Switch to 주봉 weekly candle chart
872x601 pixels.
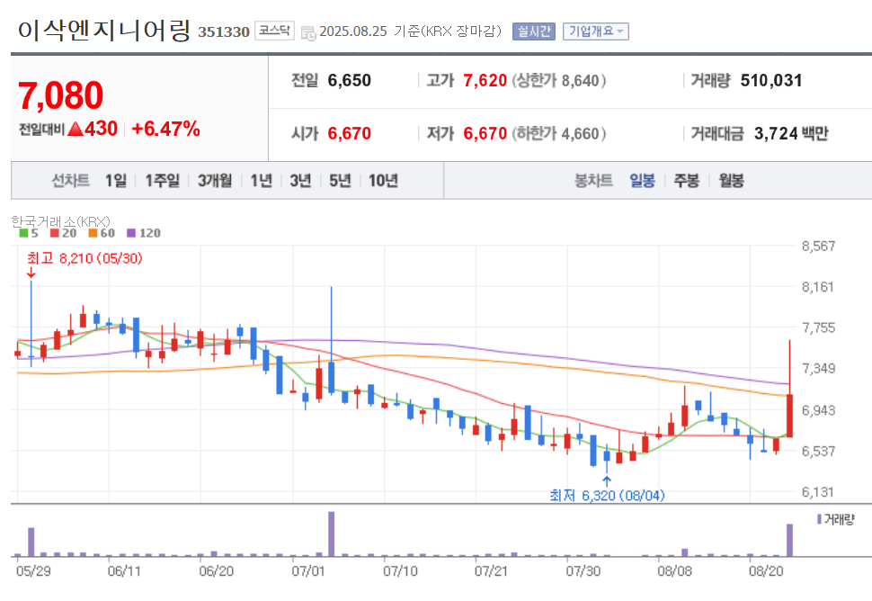pos(685,180)
